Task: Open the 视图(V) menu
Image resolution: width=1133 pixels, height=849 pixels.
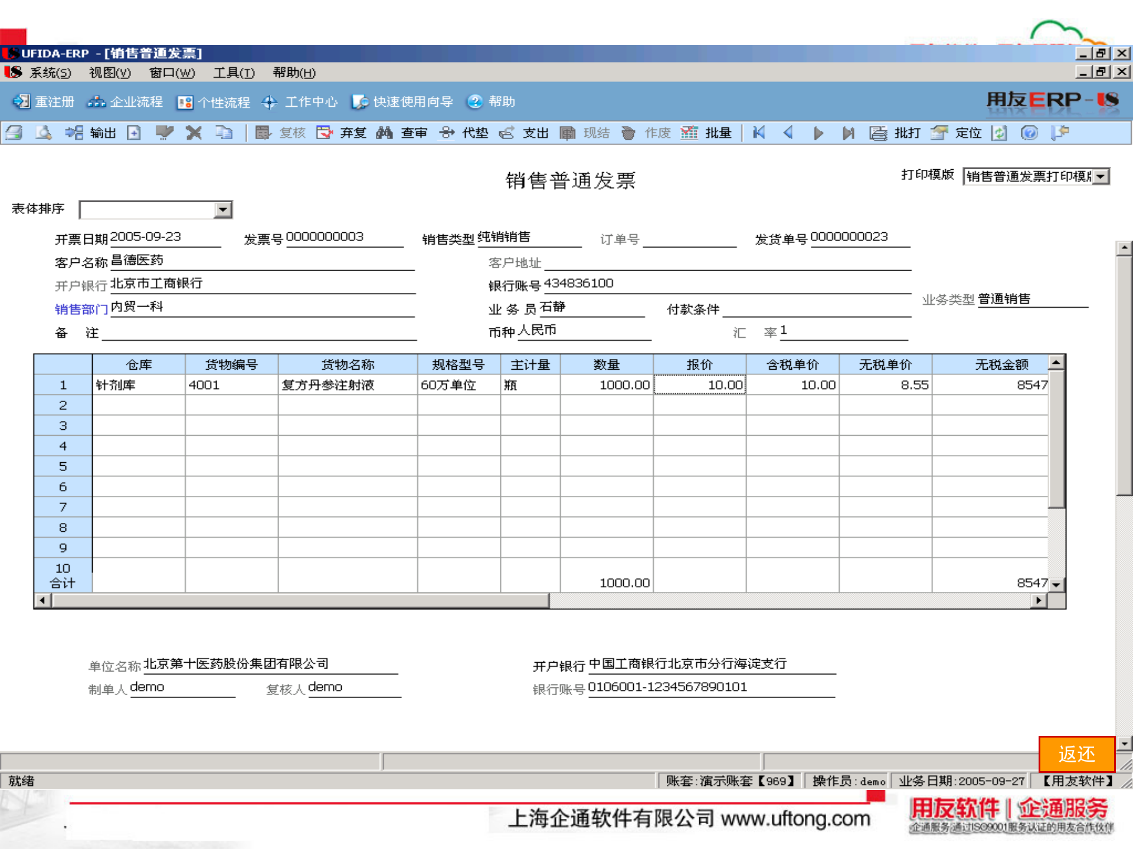Action: tap(108, 73)
